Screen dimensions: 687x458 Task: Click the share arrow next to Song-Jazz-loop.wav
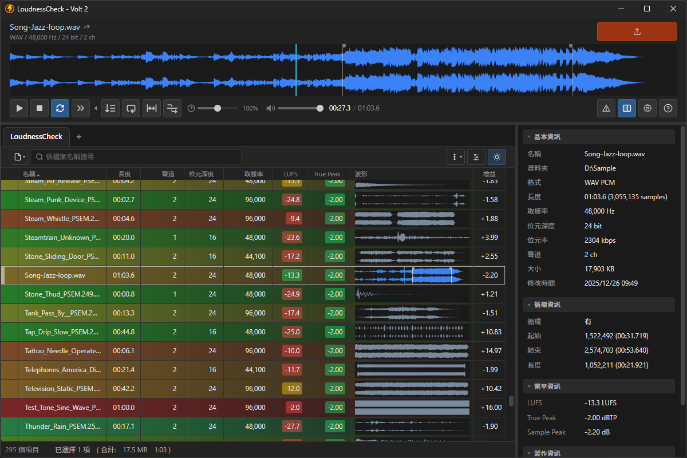[87, 27]
